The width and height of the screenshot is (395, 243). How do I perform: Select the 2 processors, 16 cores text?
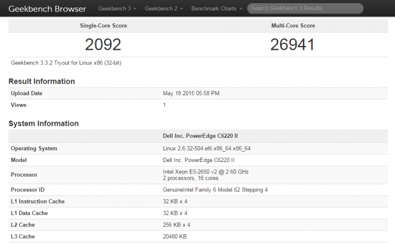[190, 178]
